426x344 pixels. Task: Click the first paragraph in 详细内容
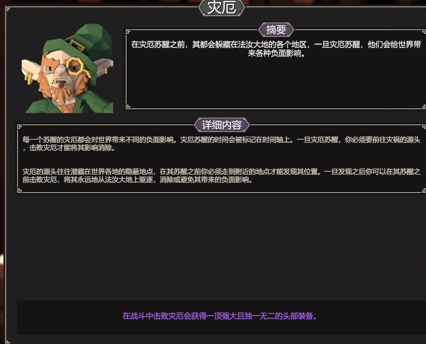(221, 144)
